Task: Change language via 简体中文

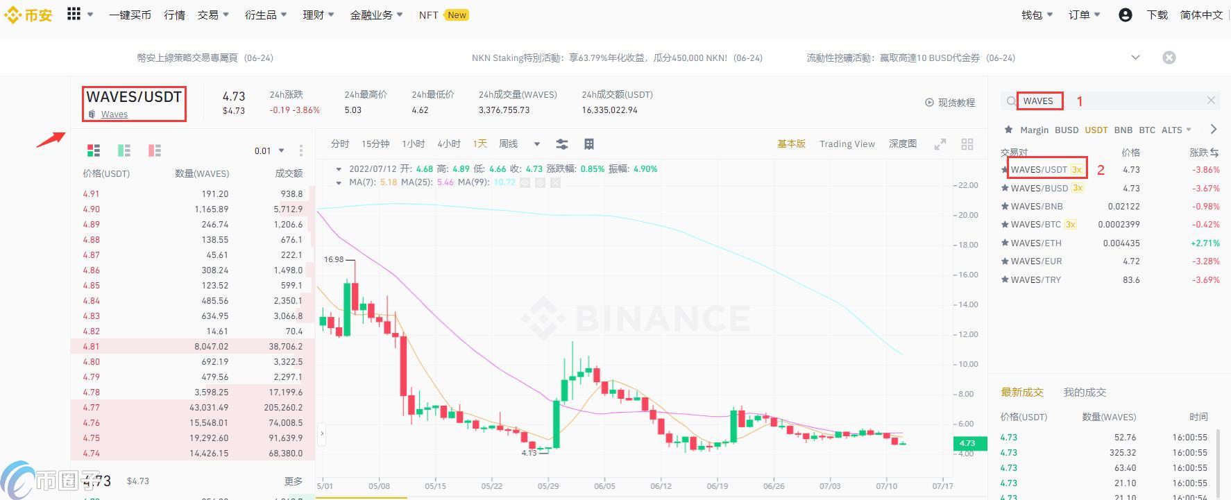Action: pos(1201,15)
